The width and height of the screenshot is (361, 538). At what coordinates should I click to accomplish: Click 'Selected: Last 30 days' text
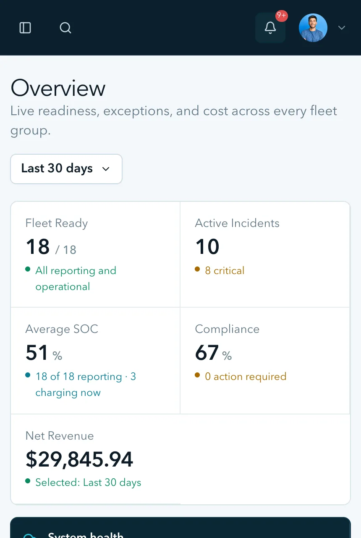click(88, 483)
